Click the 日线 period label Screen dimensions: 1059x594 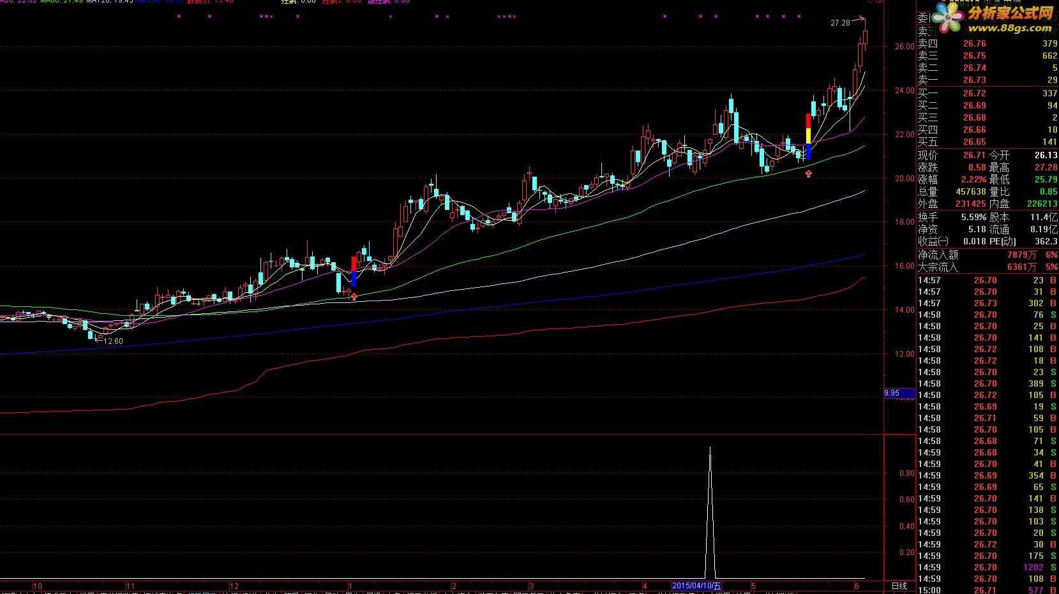tap(899, 586)
